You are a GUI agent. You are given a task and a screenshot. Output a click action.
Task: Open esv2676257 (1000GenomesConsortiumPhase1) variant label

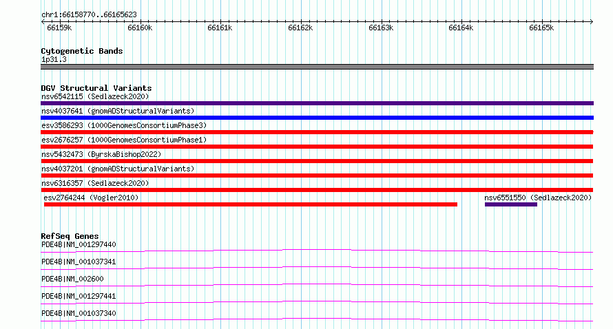124,140
